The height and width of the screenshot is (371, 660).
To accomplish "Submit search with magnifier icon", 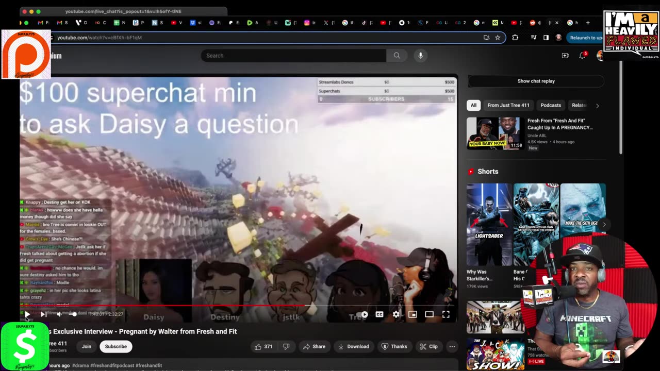I will pyautogui.click(x=397, y=56).
